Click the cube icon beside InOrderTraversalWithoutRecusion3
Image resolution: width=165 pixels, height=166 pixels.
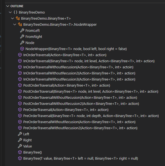tap(20, 79)
